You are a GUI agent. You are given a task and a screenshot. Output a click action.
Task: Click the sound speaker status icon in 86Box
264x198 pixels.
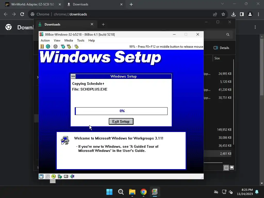click(72, 176)
